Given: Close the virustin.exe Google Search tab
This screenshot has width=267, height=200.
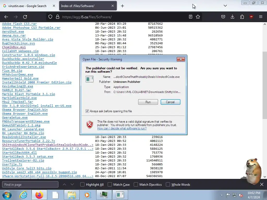Looking at the screenshot, I should 54,6.
